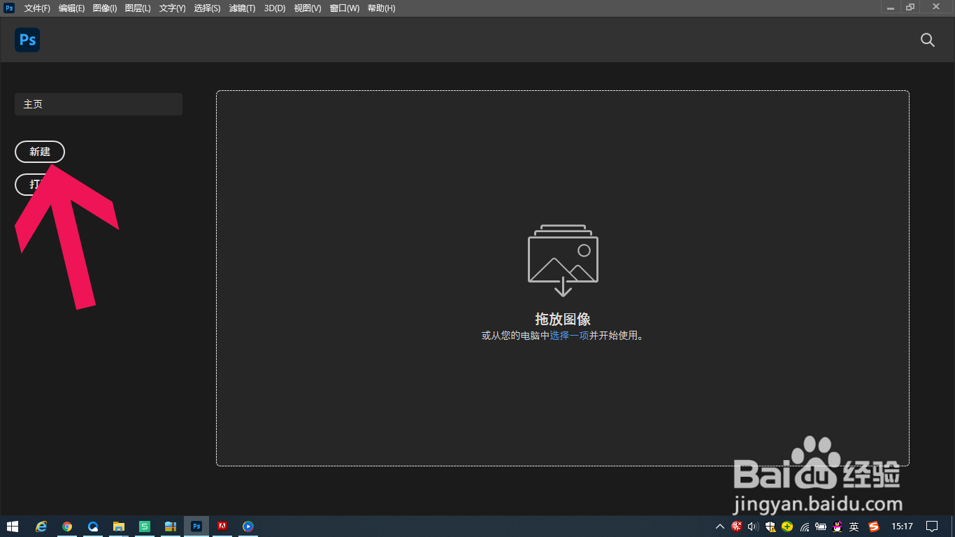Screen dimensions: 955x537
Task: Open the 3D(D) menu
Action: pyautogui.click(x=275, y=8)
